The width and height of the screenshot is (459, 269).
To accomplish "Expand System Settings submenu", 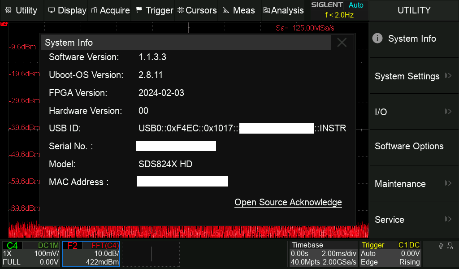I will pos(414,76).
